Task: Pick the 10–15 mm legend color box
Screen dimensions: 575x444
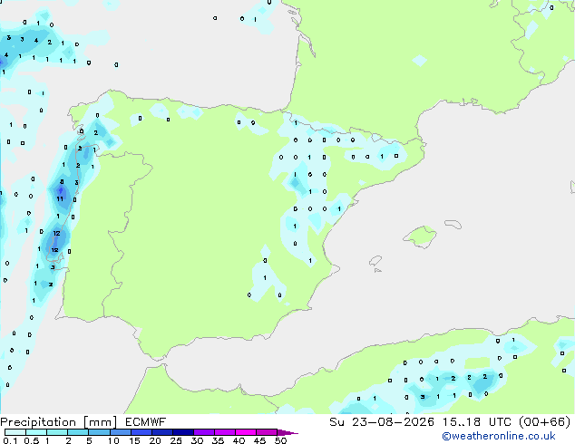Action: click(x=120, y=432)
